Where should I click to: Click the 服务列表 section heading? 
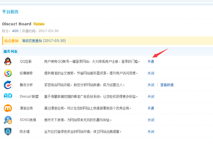pyautogui.click(x=10, y=52)
